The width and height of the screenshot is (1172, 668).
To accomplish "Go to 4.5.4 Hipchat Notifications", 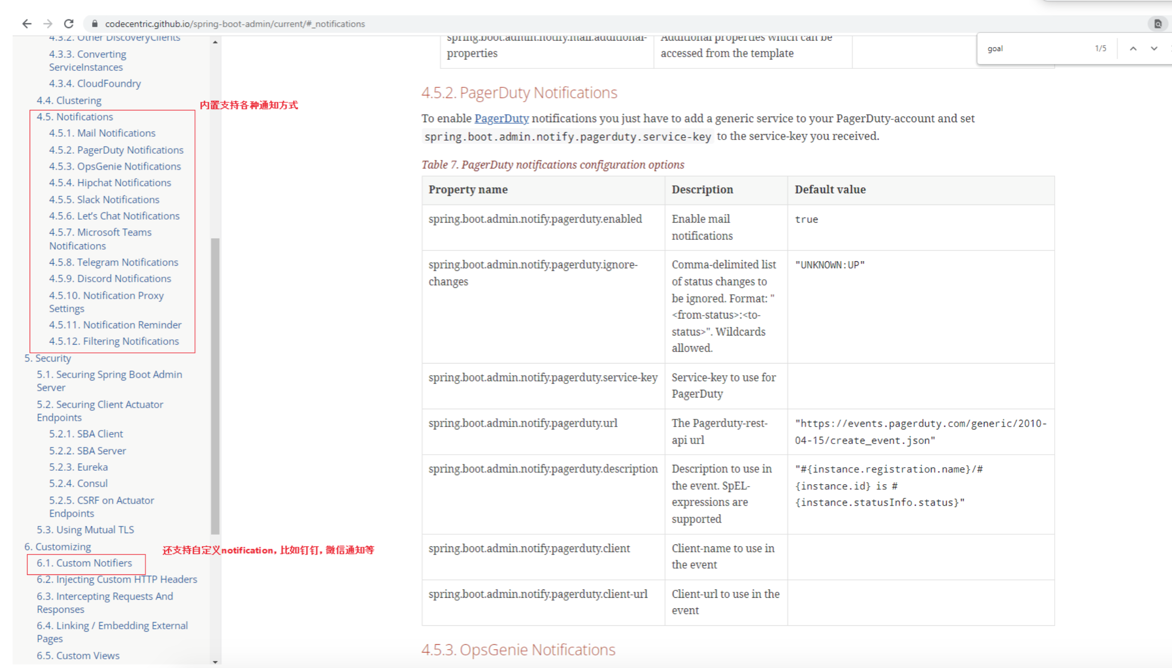I will [x=110, y=183].
